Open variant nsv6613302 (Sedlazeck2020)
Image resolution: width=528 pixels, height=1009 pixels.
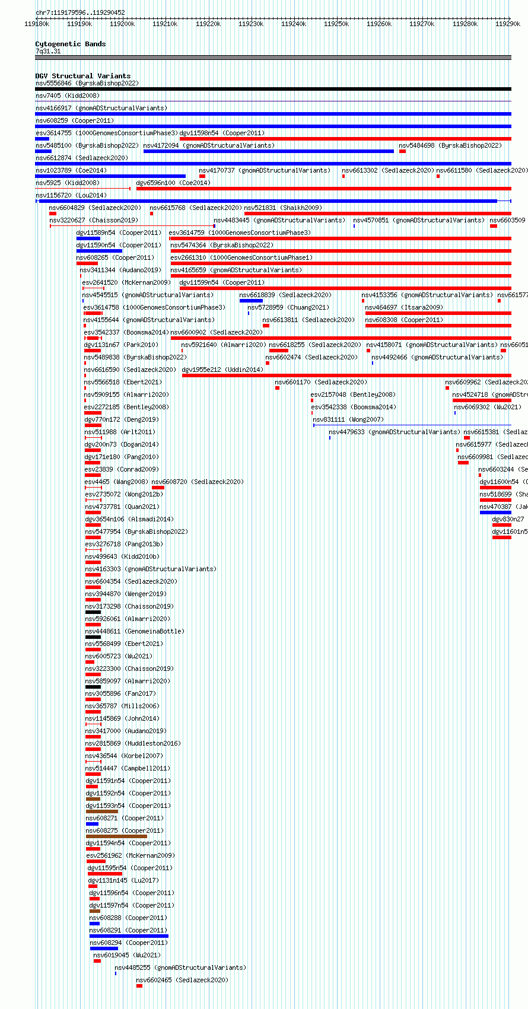[389, 170]
